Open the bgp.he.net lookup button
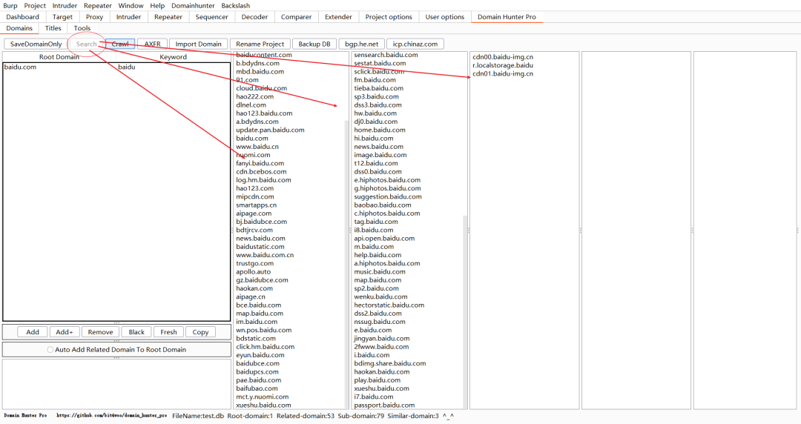This screenshot has width=801, height=424. click(362, 44)
